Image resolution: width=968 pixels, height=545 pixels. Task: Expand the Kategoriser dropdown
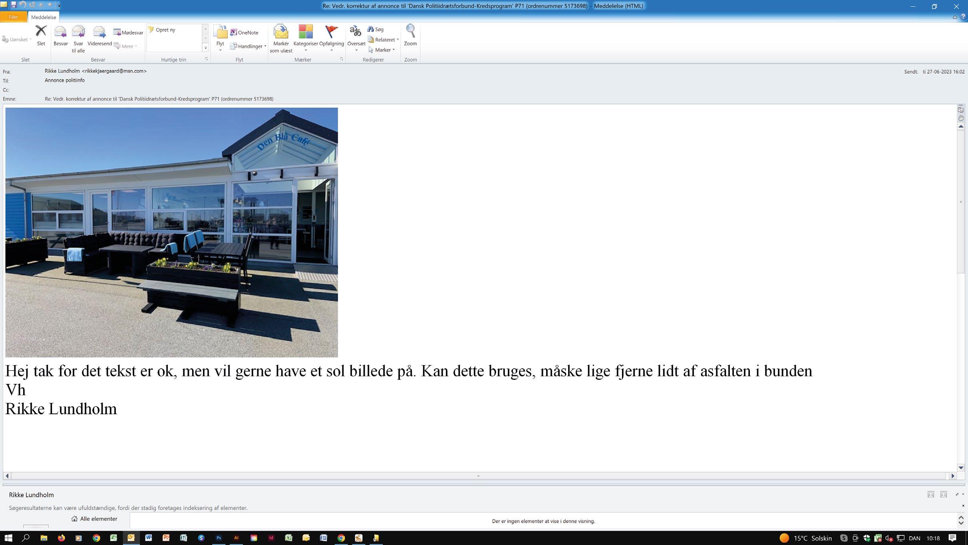click(x=306, y=50)
